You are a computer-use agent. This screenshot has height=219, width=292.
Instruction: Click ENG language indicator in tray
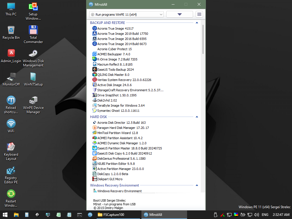pyautogui.click(x=265, y=215)
